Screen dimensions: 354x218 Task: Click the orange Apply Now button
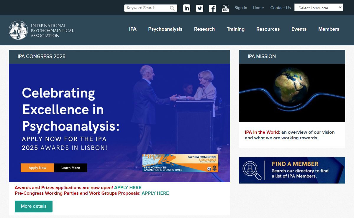click(x=37, y=168)
